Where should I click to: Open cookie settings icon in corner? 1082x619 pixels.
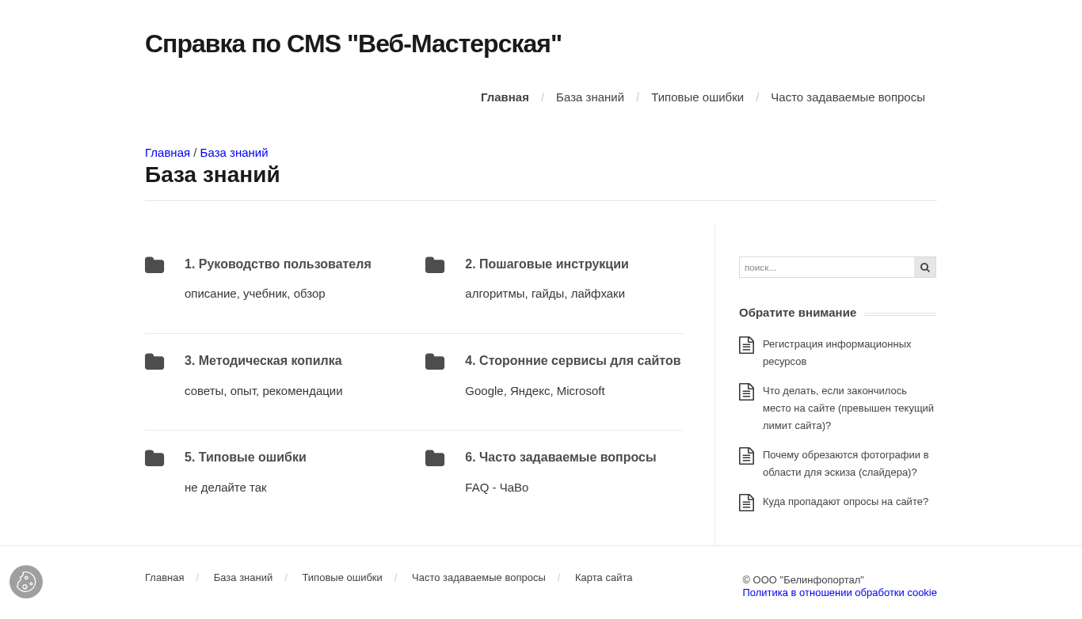(26, 582)
